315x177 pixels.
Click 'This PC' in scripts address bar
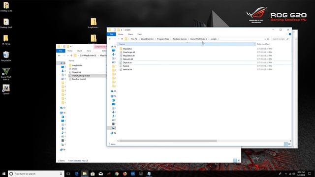(x=134, y=39)
